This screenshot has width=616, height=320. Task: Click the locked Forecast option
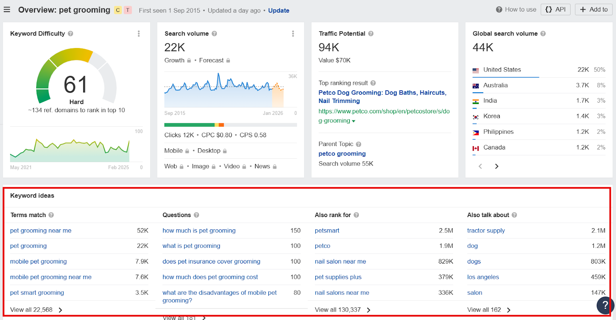[x=214, y=60]
